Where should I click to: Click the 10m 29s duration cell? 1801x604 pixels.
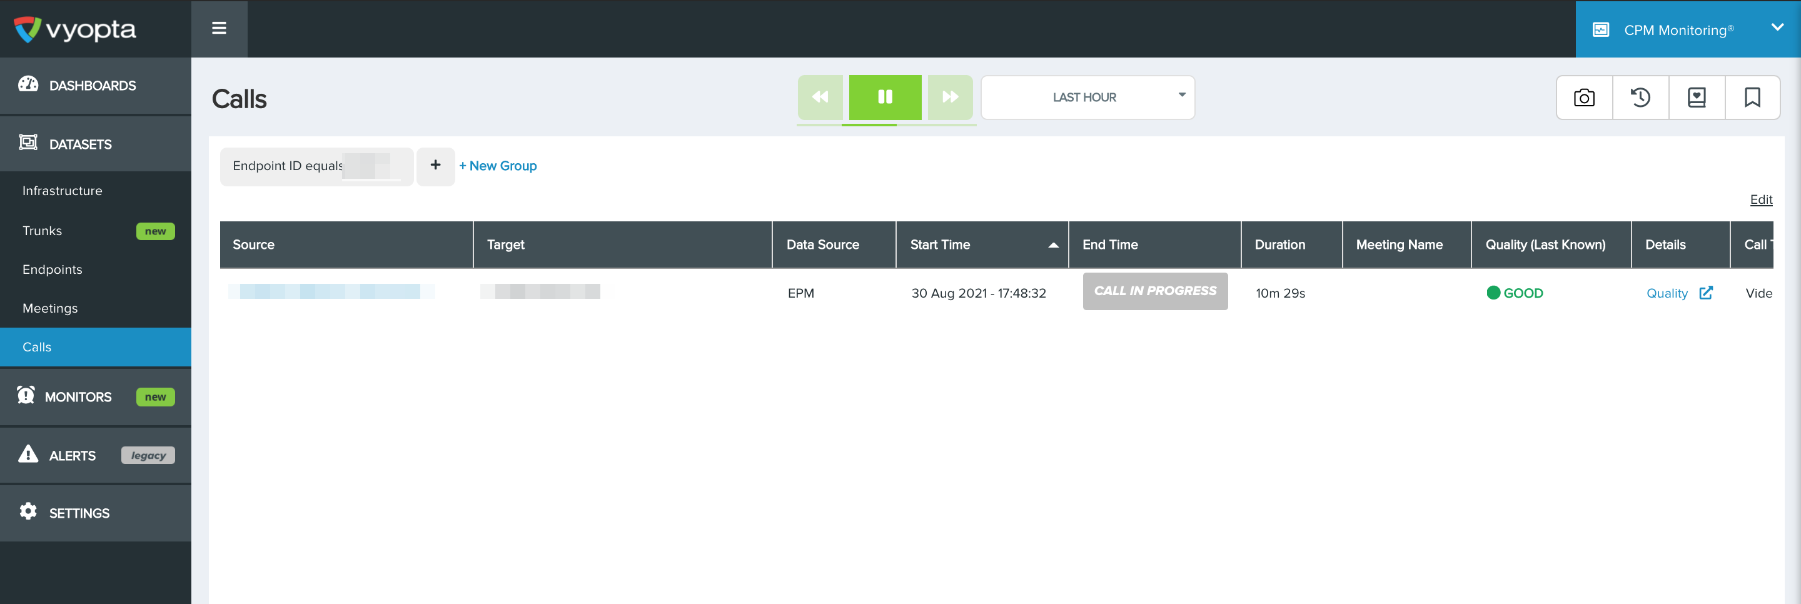click(x=1280, y=294)
